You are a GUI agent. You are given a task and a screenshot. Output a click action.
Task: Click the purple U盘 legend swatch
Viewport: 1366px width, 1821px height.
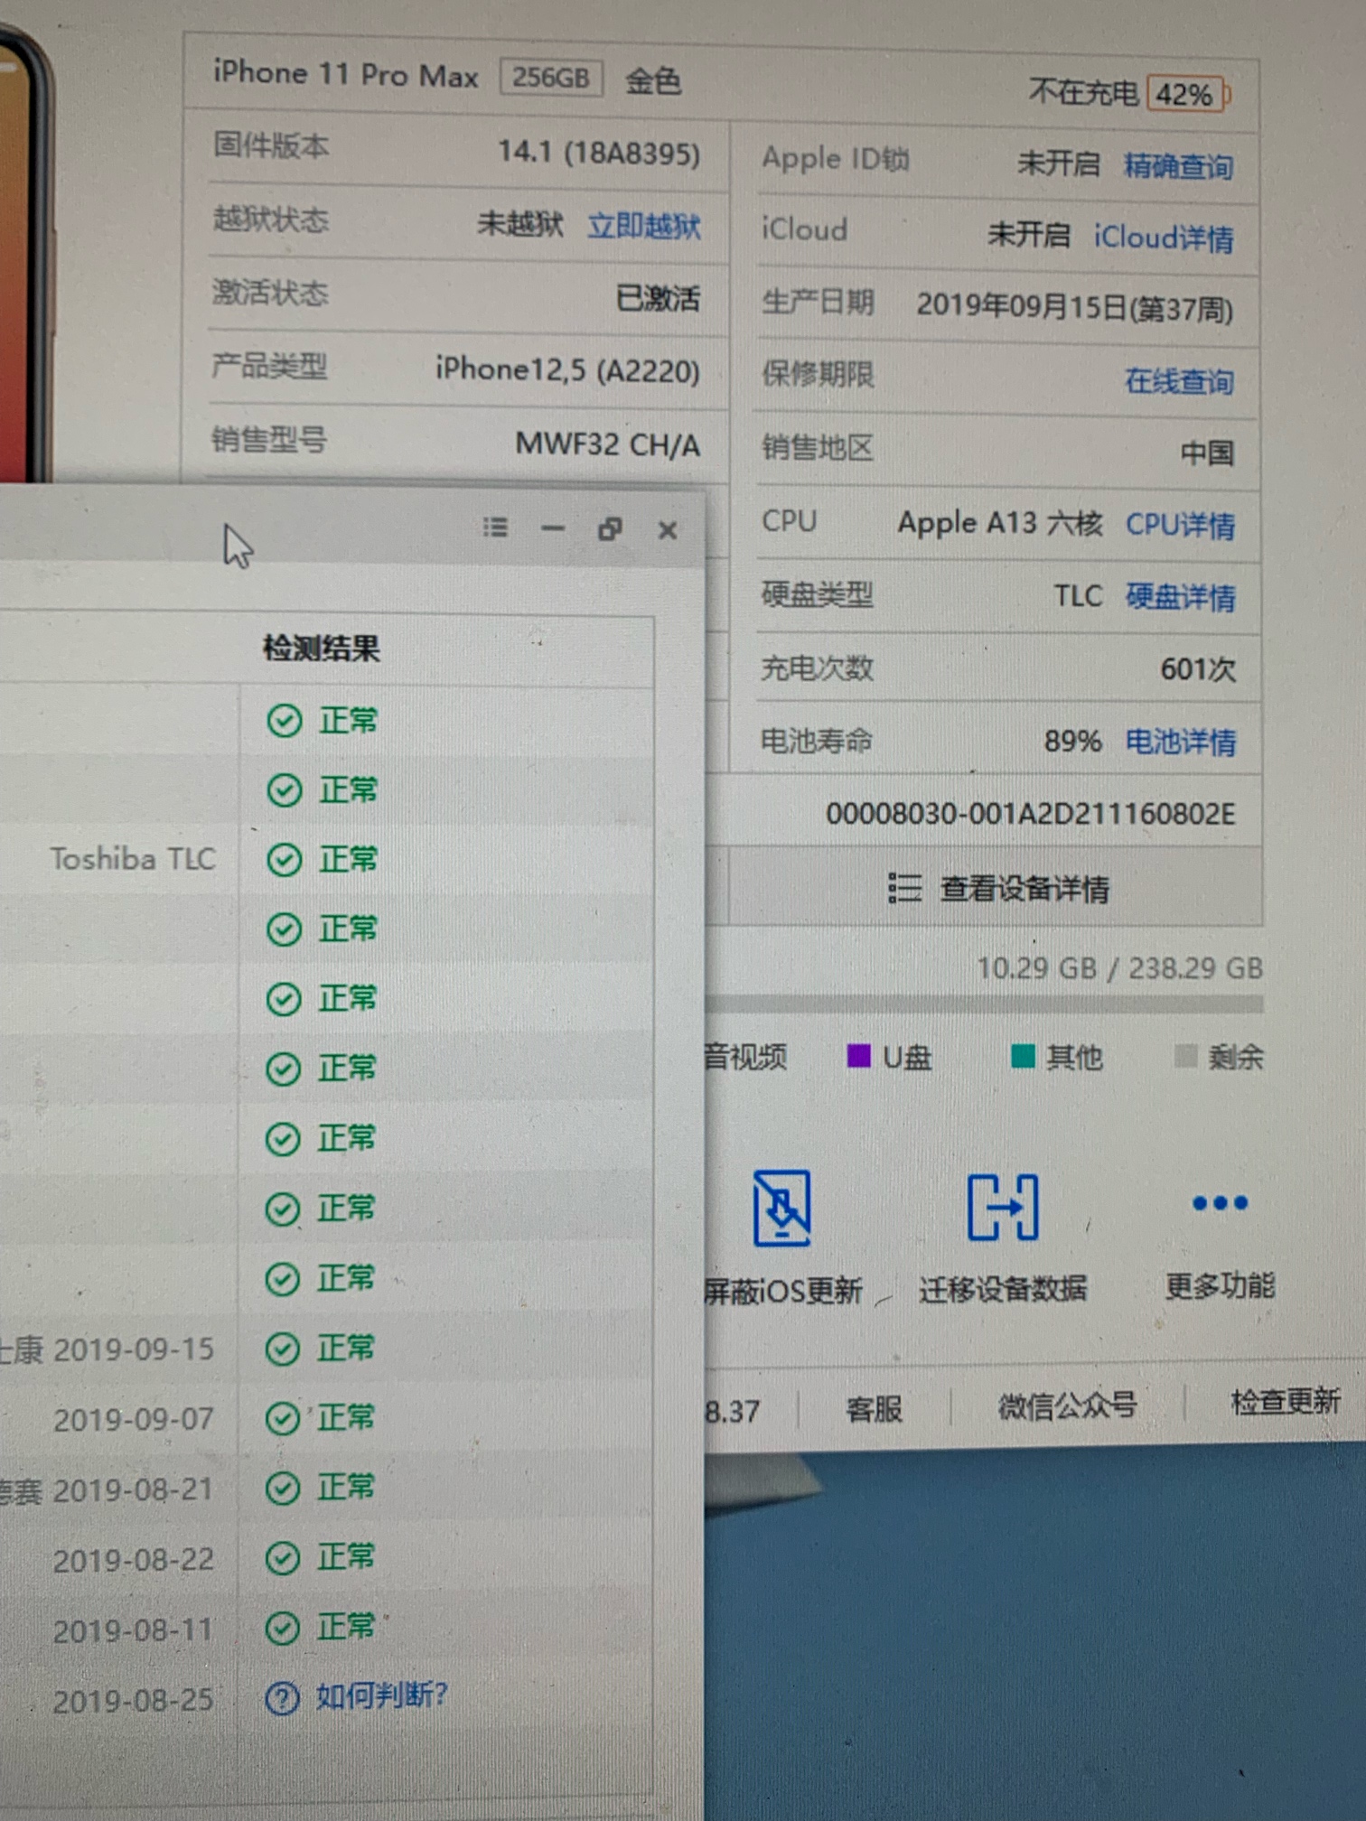click(x=858, y=1056)
